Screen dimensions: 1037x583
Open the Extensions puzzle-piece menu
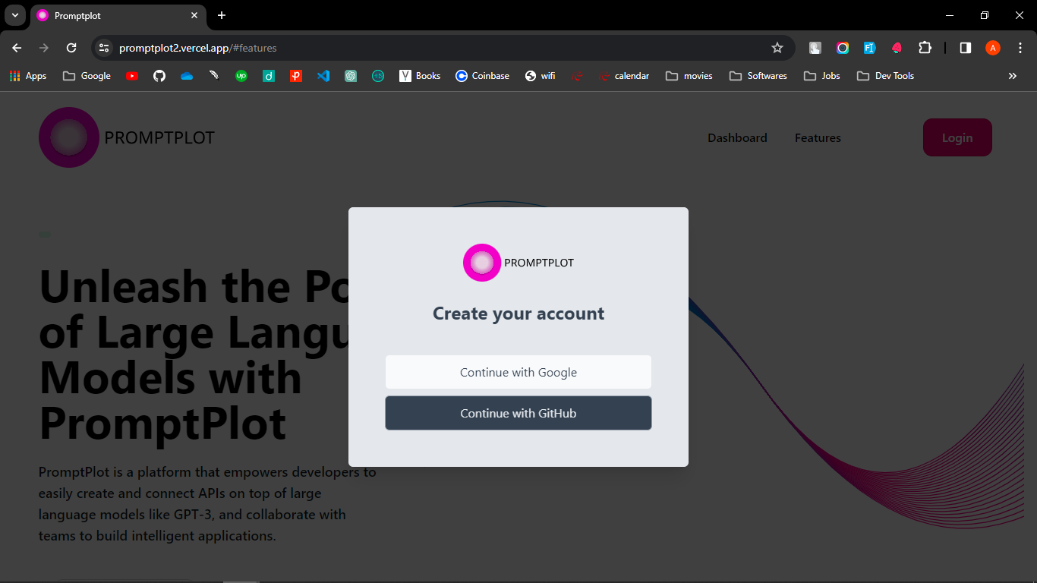(925, 48)
